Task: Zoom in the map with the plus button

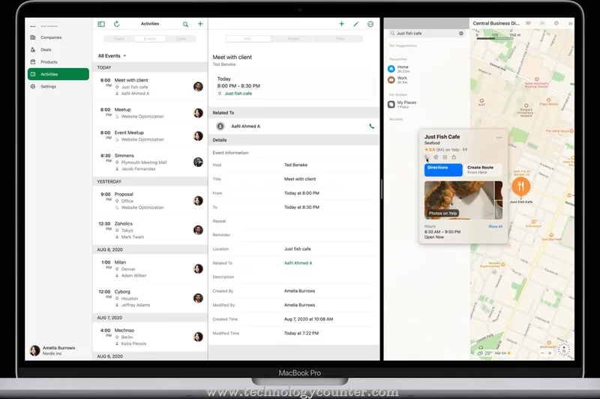Action: point(550,353)
